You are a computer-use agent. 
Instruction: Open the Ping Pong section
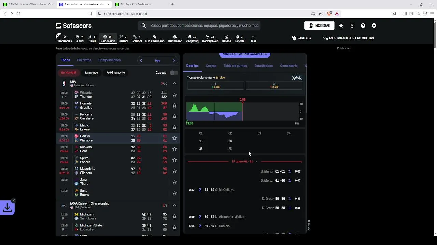192,39
